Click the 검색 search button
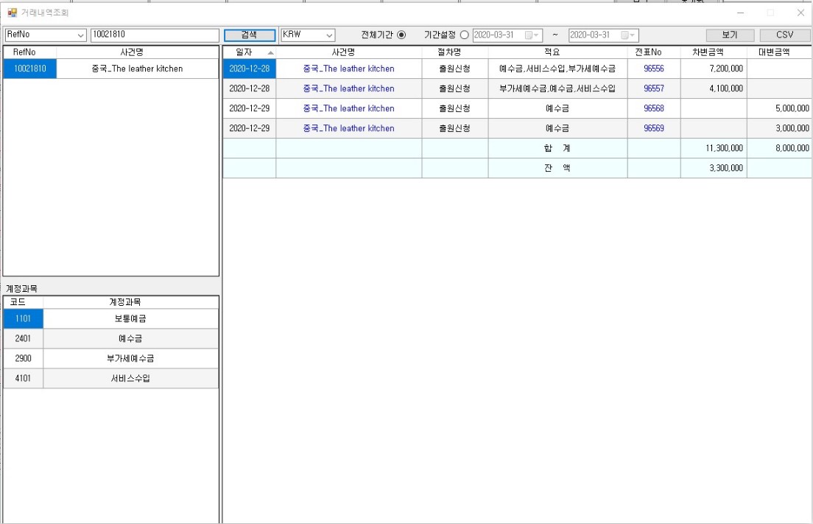 [x=249, y=35]
